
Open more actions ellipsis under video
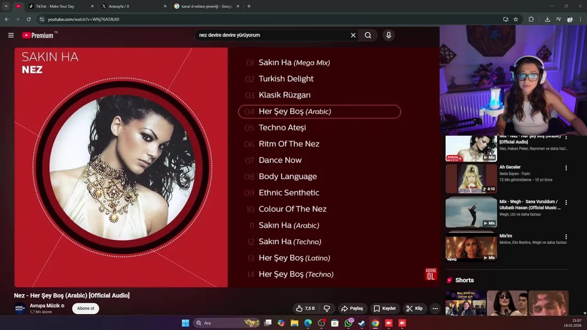point(435,308)
